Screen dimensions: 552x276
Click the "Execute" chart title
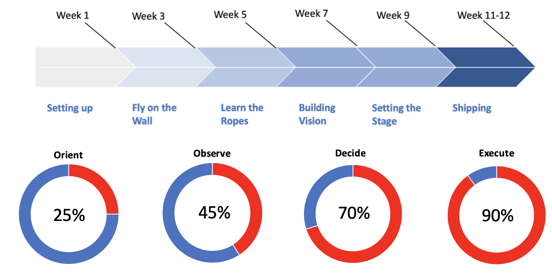(496, 153)
